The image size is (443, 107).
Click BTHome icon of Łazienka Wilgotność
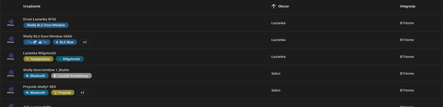(11, 57)
